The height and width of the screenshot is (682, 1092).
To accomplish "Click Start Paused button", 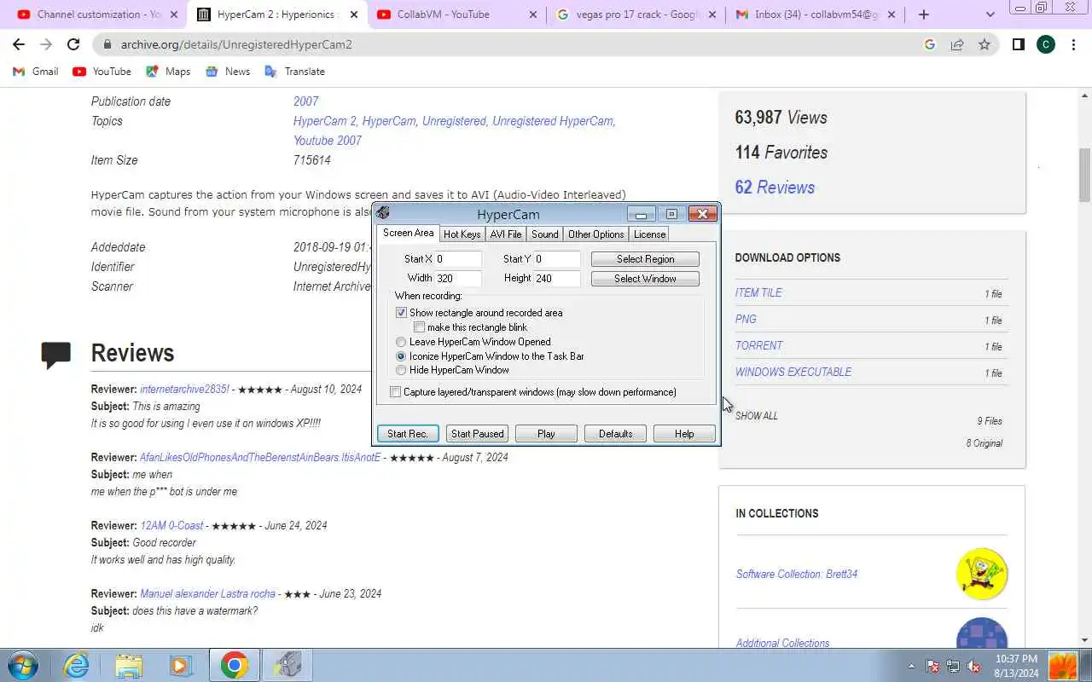I will pos(478,434).
